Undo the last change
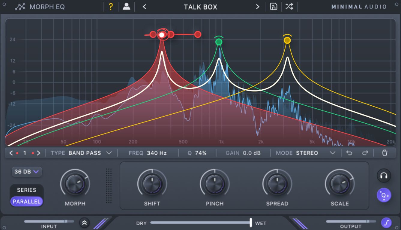The image size is (401, 230). (349, 153)
